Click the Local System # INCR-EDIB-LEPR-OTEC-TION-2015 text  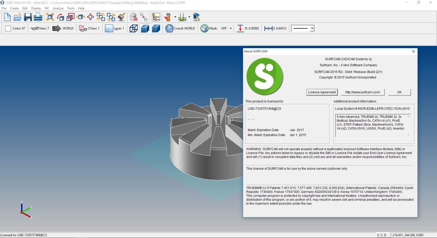click(372, 109)
